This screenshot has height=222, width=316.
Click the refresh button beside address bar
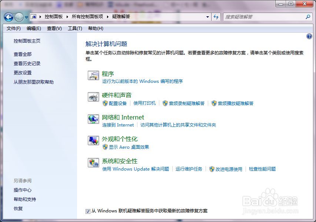pyautogui.click(x=216, y=17)
